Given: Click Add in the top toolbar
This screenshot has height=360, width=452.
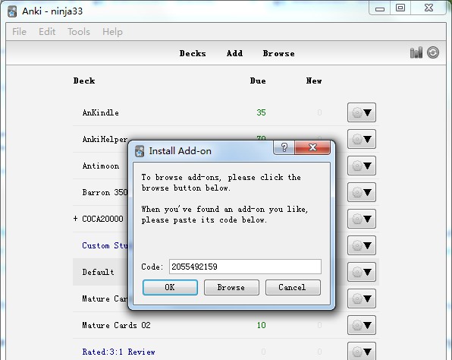Looking at the screenshot, I should (x=234, y=53).
